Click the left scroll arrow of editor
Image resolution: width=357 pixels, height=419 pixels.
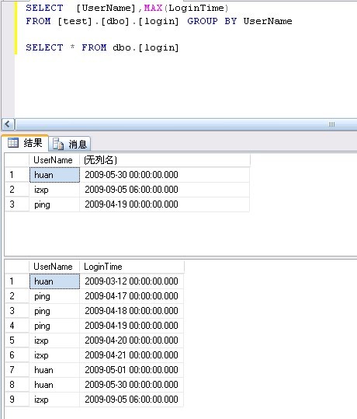[x=8, y=124]
